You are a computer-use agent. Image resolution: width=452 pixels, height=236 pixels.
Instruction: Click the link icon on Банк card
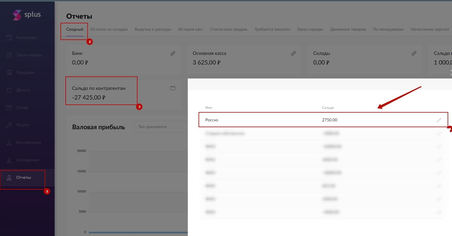pos(173,53)
